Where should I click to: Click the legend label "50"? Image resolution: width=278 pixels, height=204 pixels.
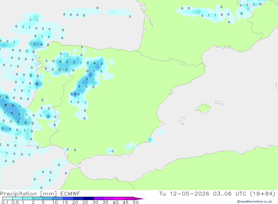click(x=136, y=202)
